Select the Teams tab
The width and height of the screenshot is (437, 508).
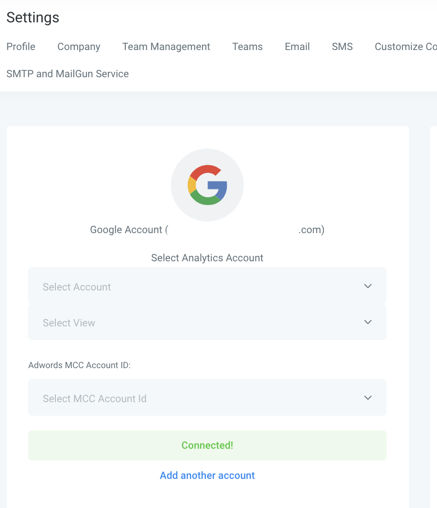[247, 47]
